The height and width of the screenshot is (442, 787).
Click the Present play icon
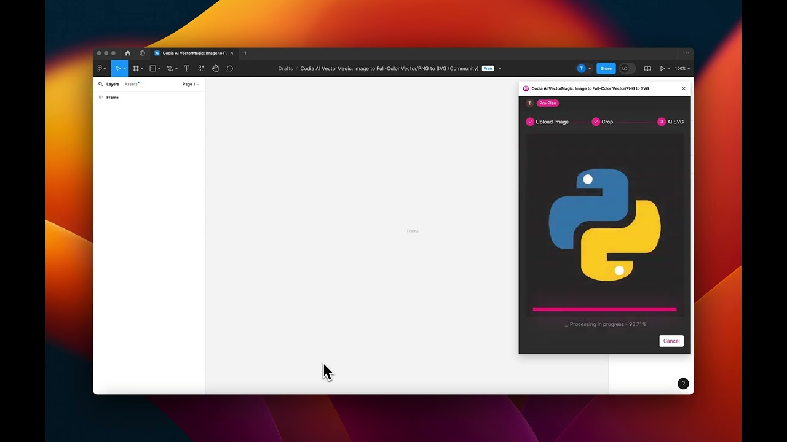662,68
